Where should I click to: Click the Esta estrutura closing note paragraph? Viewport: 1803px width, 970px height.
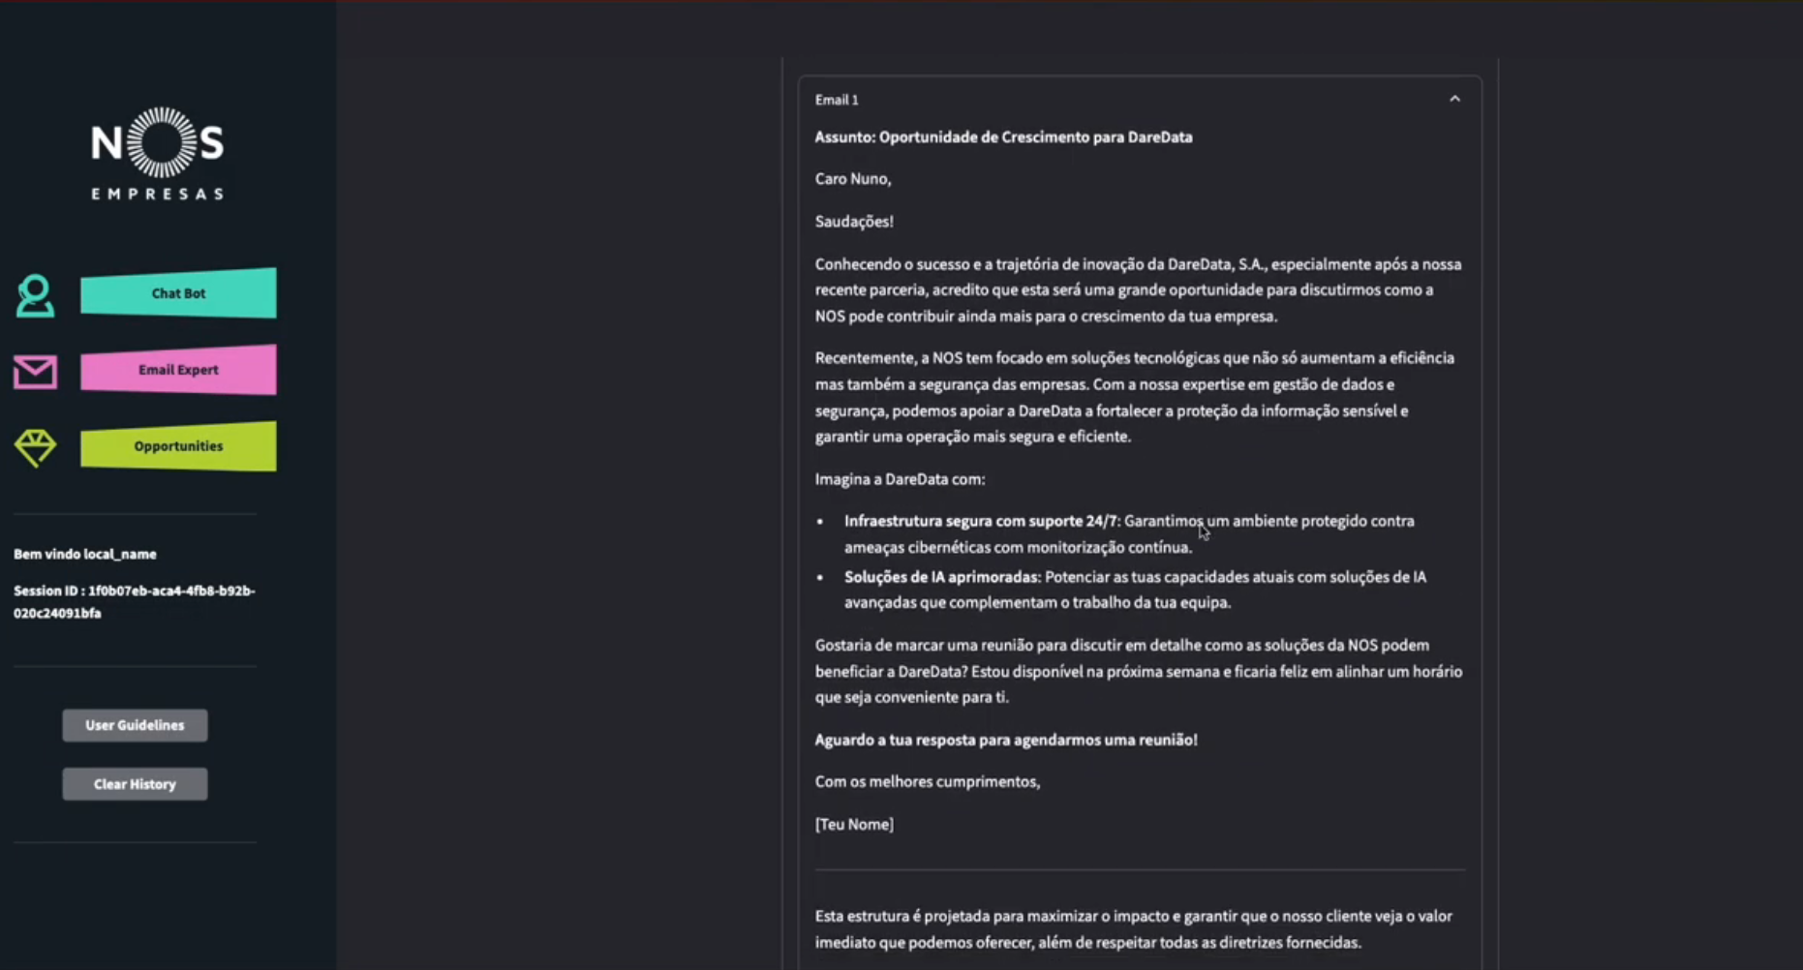[1133, 929]
